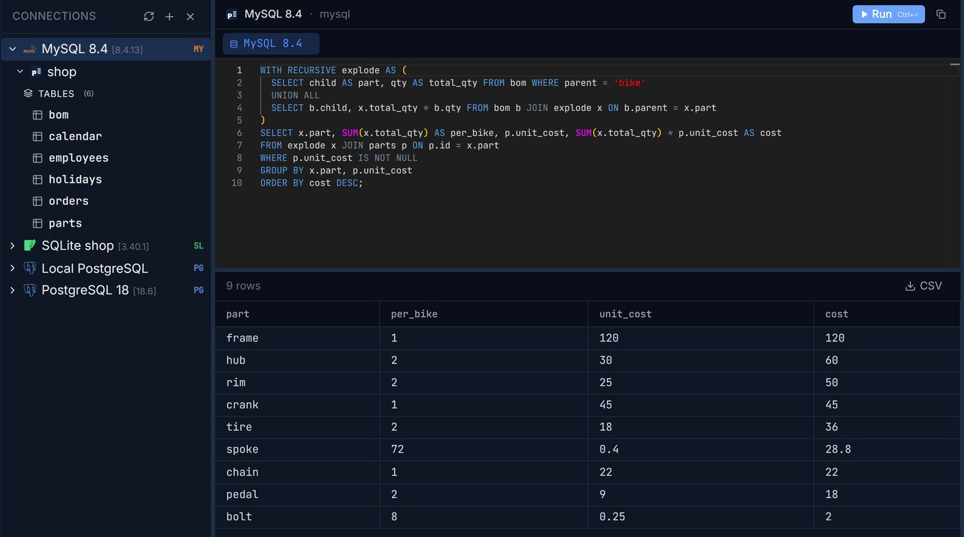Click ORDER BY cost DESC line

tap(312, 183)
